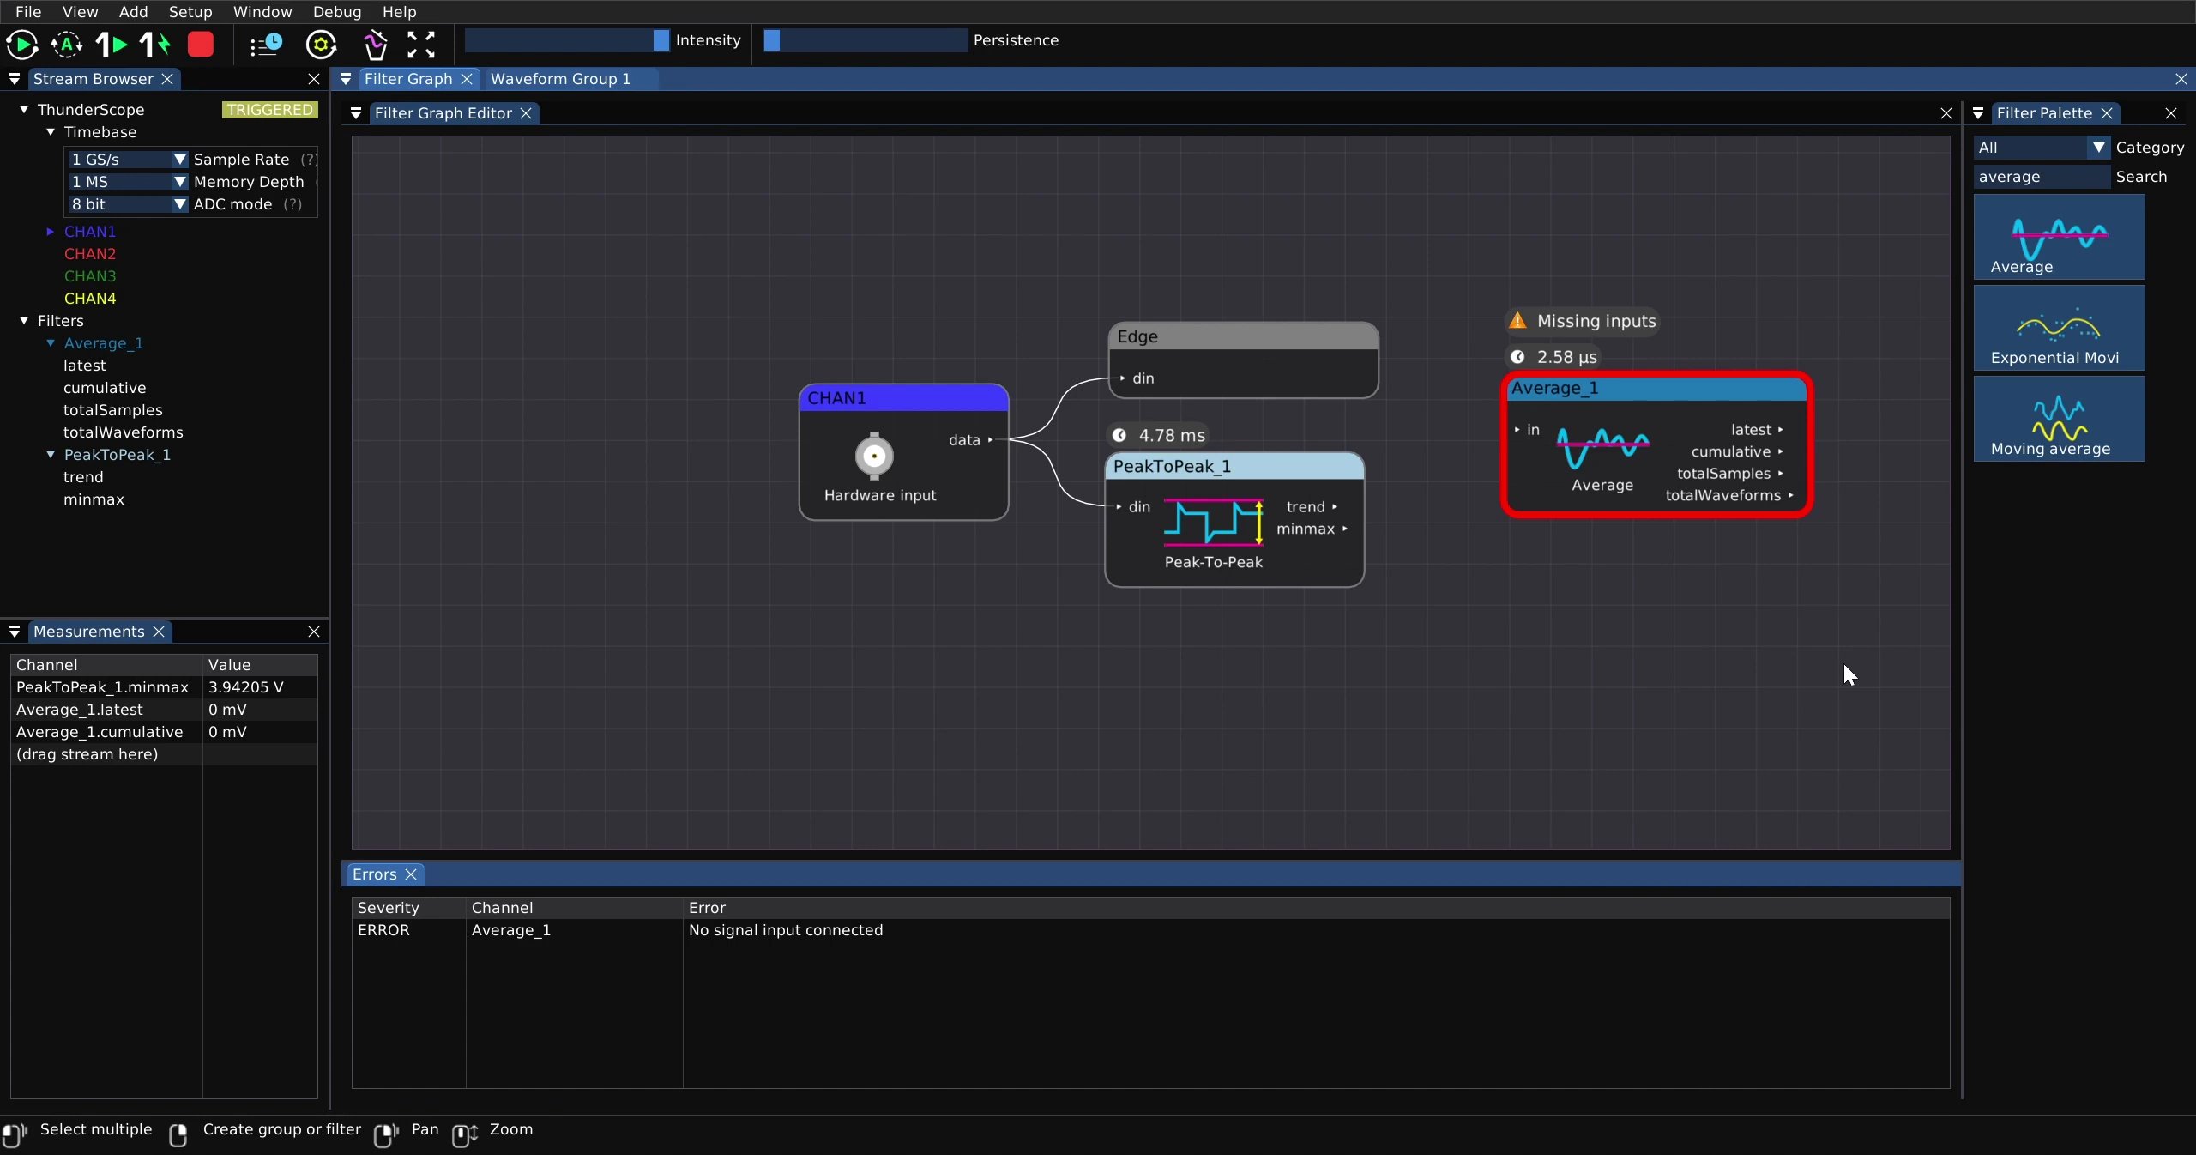Click the Missing inputs warning triangle icon
Screen dimensions: 2196x1155
pyautogui.click(x=1517, y=320)
